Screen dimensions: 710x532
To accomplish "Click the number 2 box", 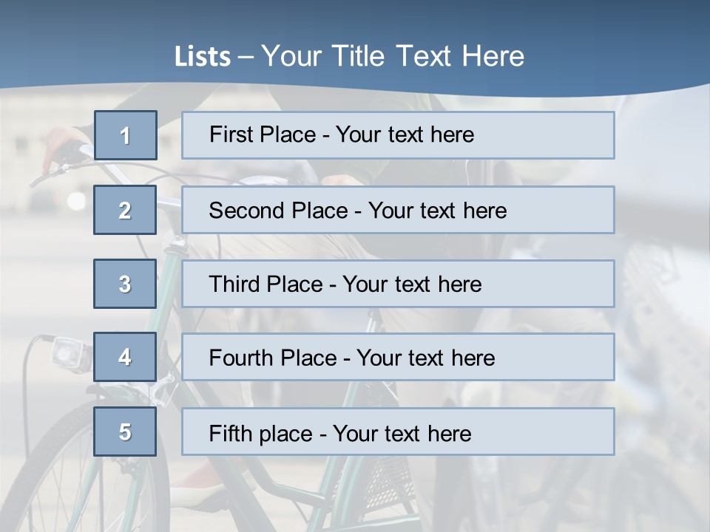I will coord(125,210).
